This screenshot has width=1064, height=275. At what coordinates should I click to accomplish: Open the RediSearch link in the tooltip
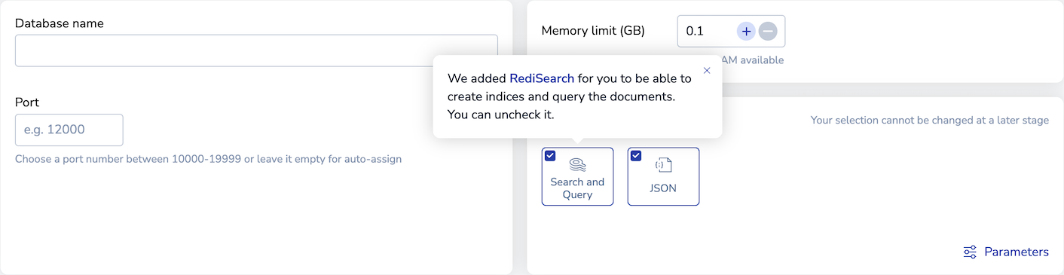[542, 78]
